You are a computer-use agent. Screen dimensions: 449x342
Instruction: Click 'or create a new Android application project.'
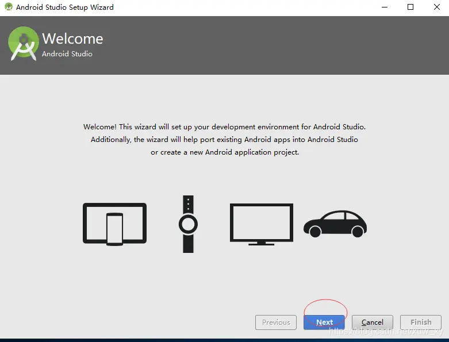coord(225,152)
